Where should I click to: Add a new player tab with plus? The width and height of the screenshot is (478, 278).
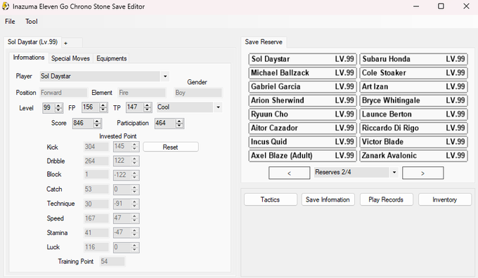(x=66, y=44)
